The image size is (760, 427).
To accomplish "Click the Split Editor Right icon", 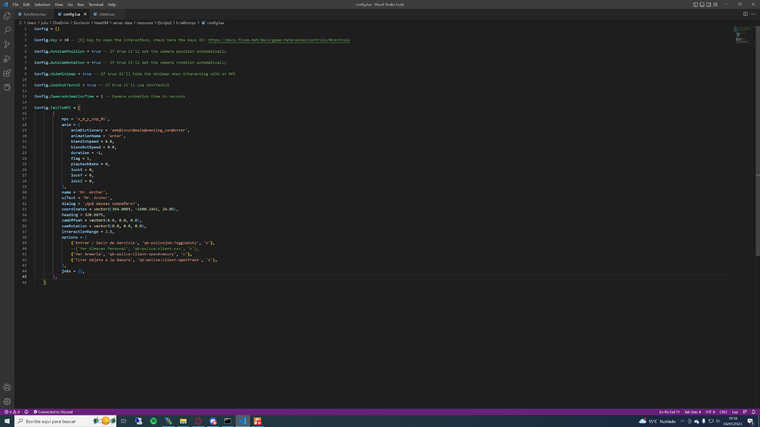I will (x=745, y=14).
